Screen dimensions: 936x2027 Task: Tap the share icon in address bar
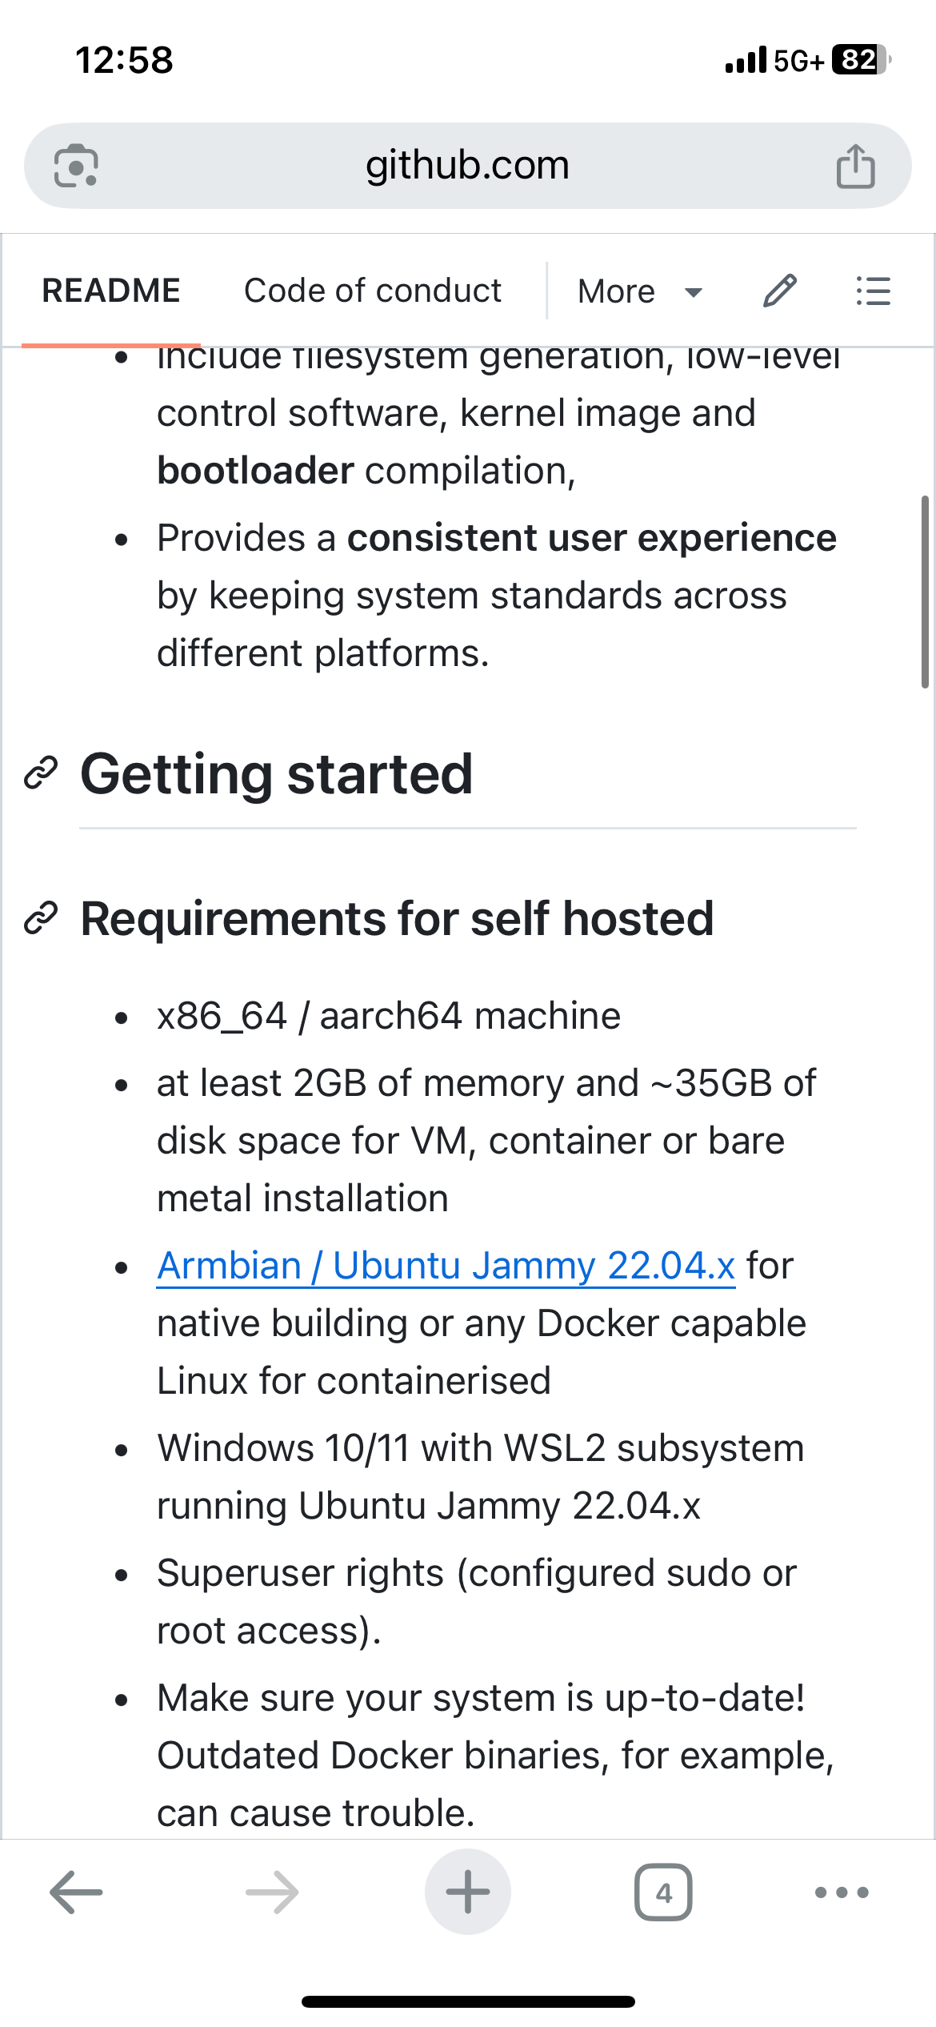click(855, 166)
